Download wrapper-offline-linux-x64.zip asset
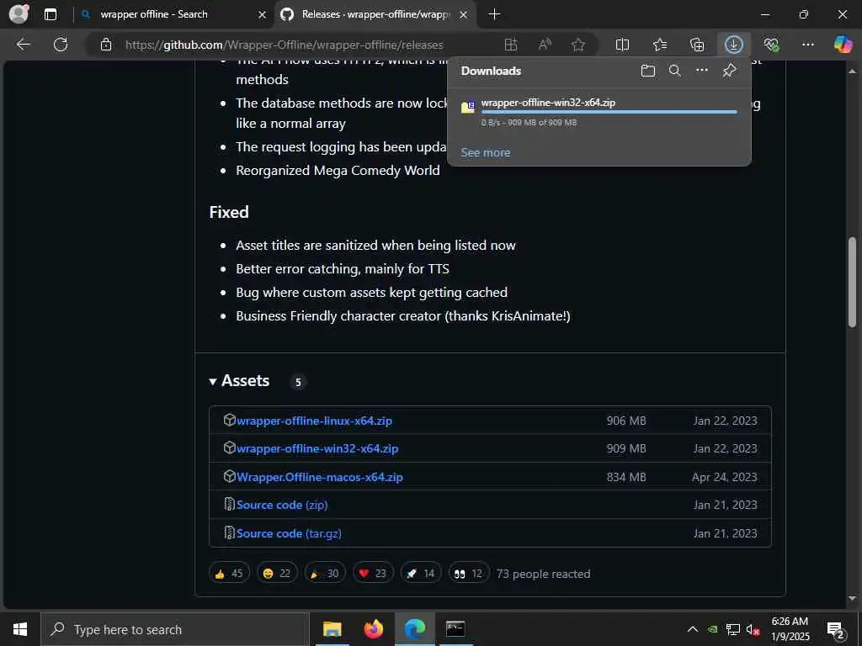The width and height of the screenshot is (862, 646). [x=314, y=421]
